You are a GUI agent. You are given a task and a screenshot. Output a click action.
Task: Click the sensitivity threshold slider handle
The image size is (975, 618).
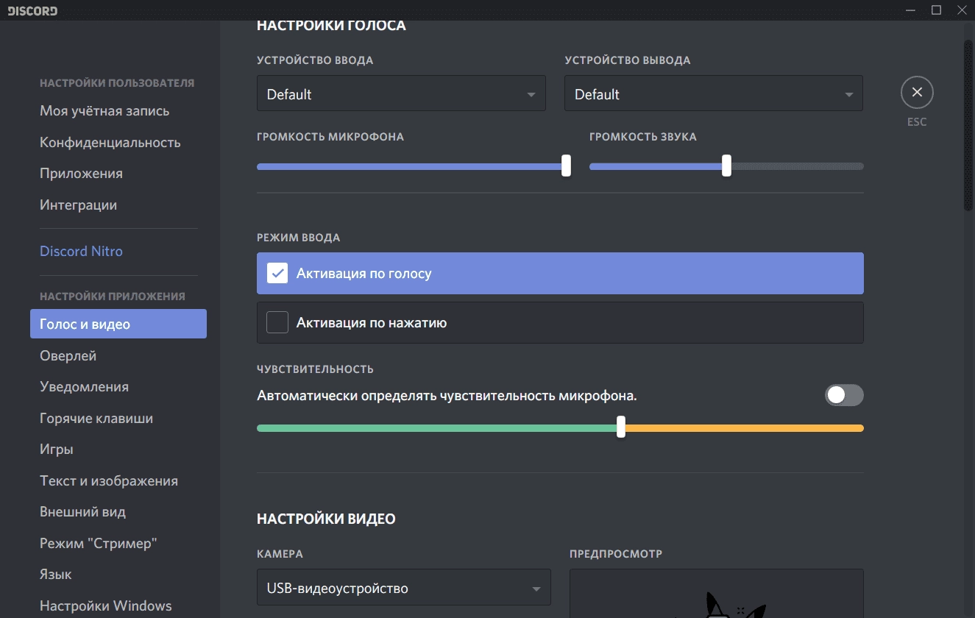(621, 427)
